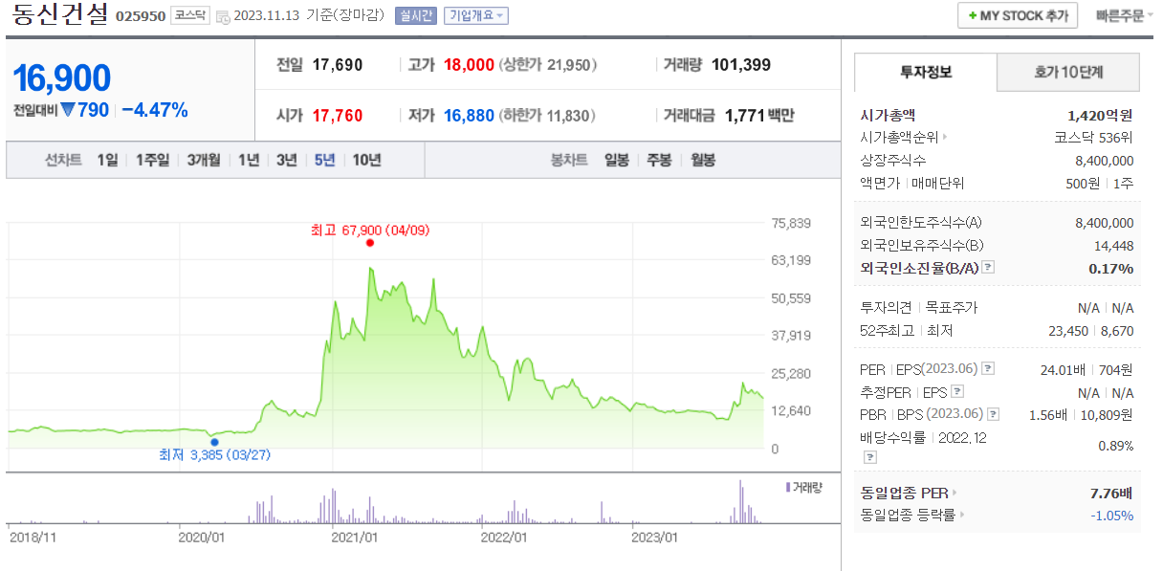Click the 동일업종 PER value 7.76배
Viewport: 1163px width, 571px height.
(x=1111, y=494)
